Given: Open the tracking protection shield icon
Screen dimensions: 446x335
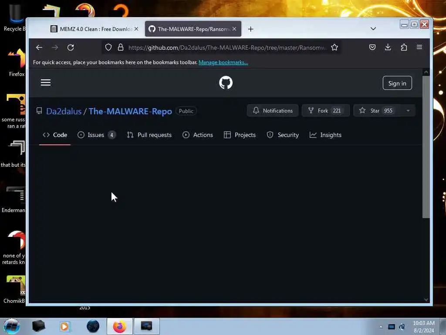Looking at the screenshot, I should tap(108, 47).
